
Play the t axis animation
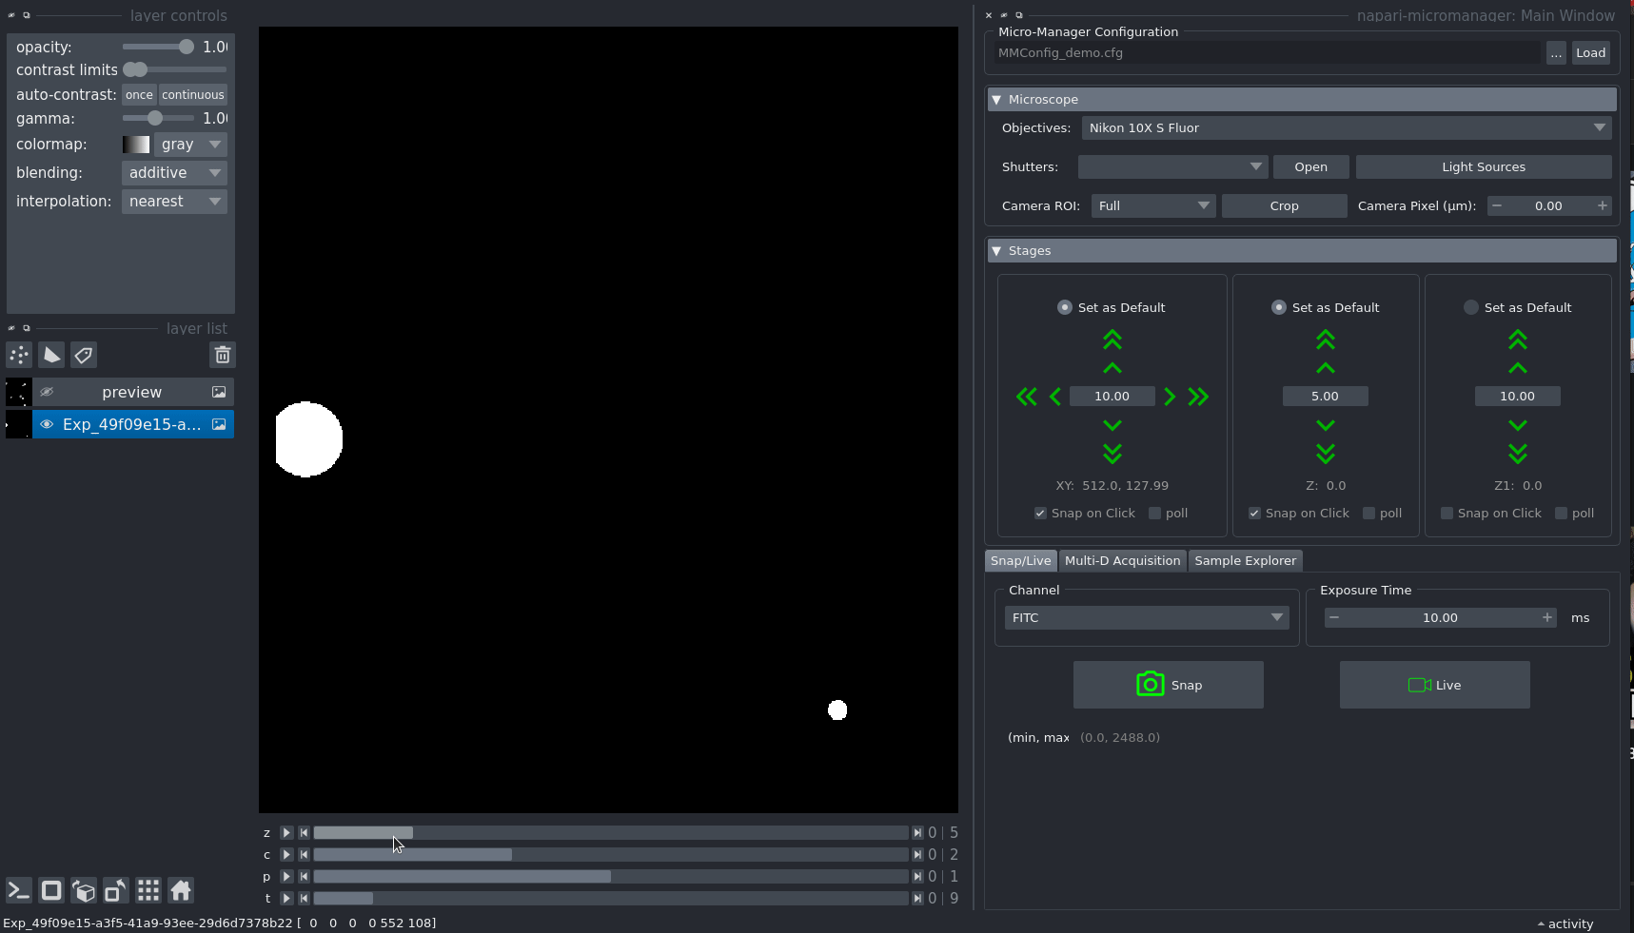click(x=286, y=898)
